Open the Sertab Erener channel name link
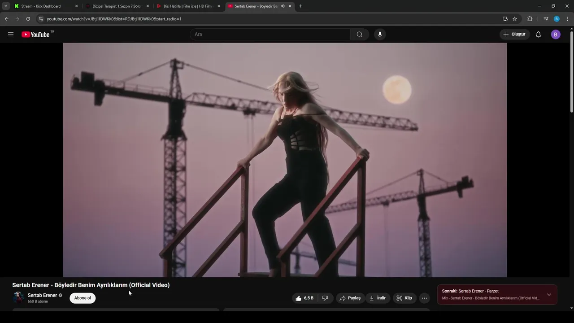Image resolution: width=574 pixels, height=323 pixels. tap(42, 295)
